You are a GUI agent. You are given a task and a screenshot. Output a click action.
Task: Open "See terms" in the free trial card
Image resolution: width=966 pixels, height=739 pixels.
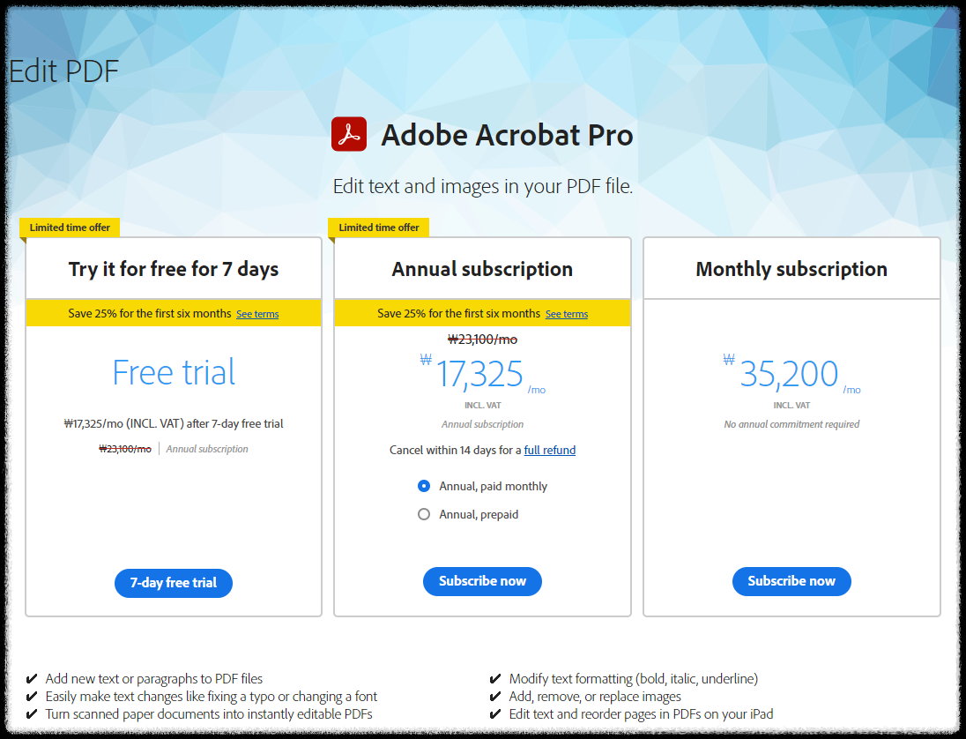[256, 313]
